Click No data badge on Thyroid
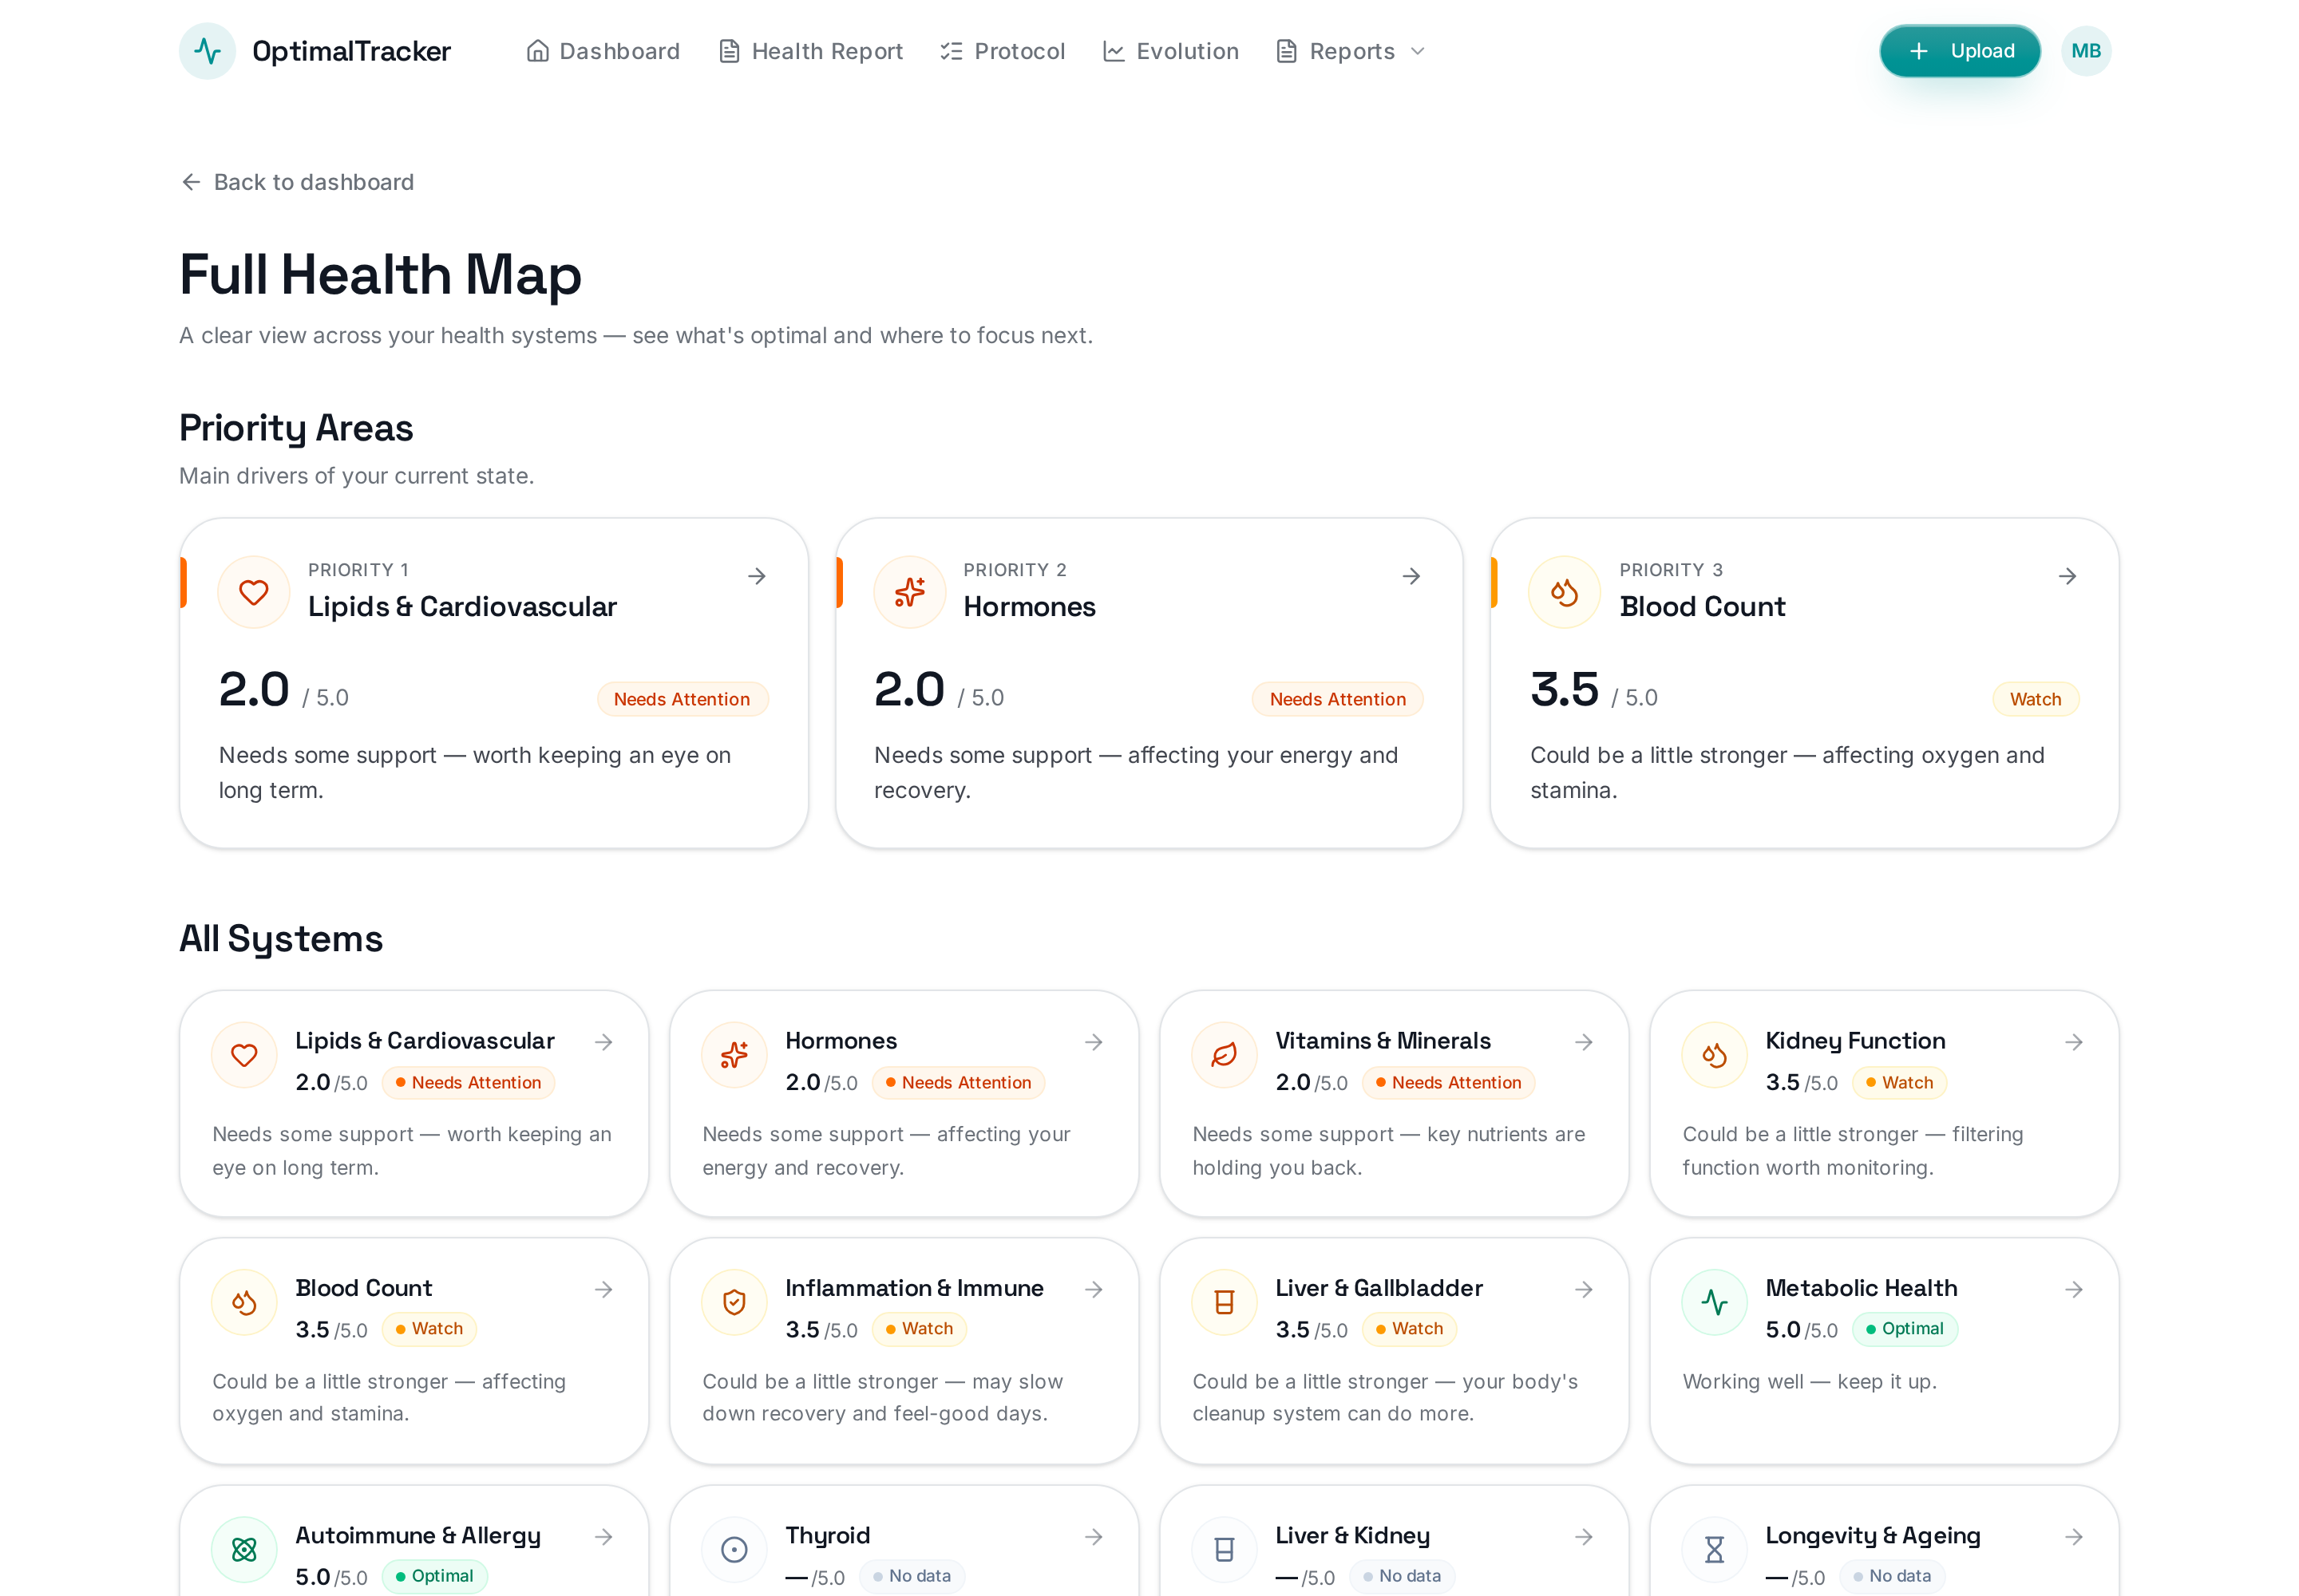 (x=912, y=1575)
